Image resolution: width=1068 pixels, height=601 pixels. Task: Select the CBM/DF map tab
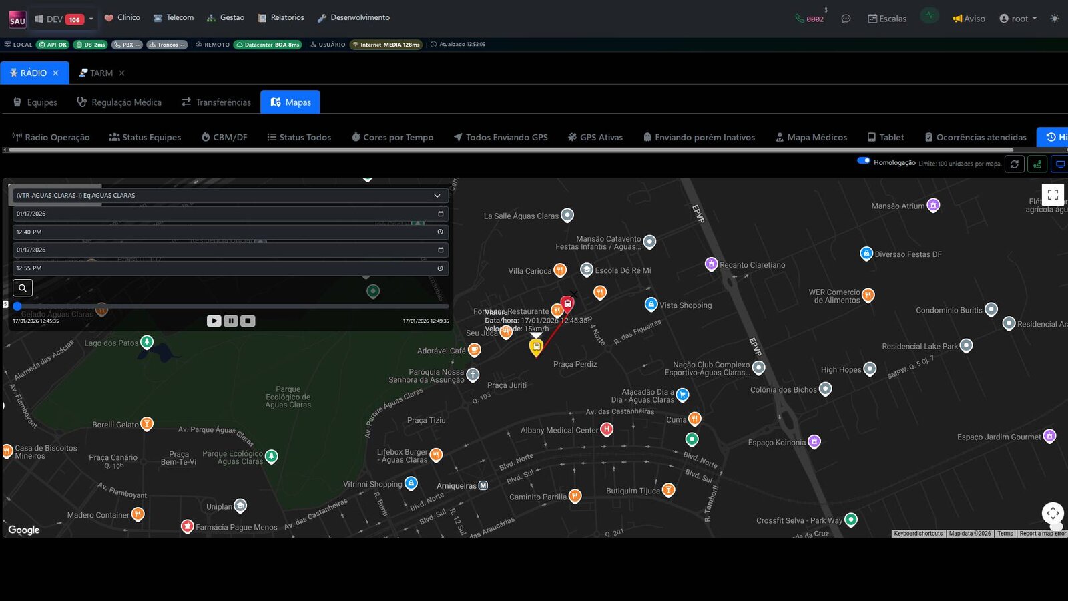pos(224,137)
